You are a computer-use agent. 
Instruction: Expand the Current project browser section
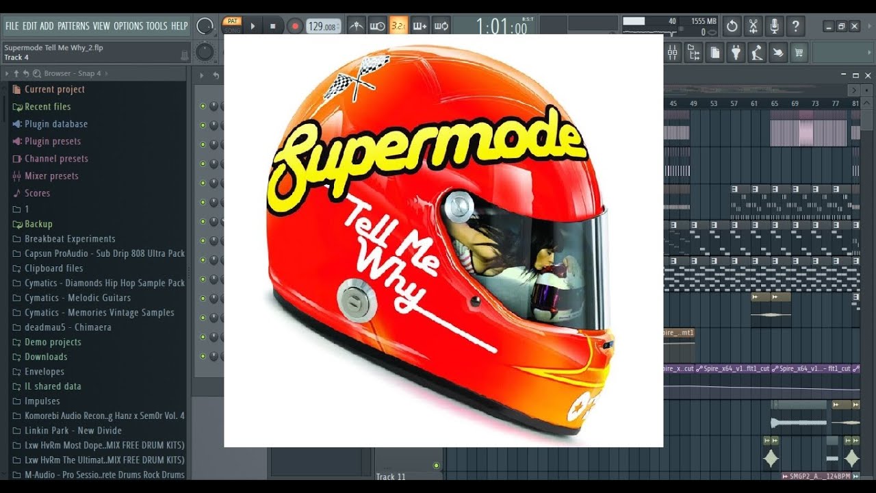[55, 89]
